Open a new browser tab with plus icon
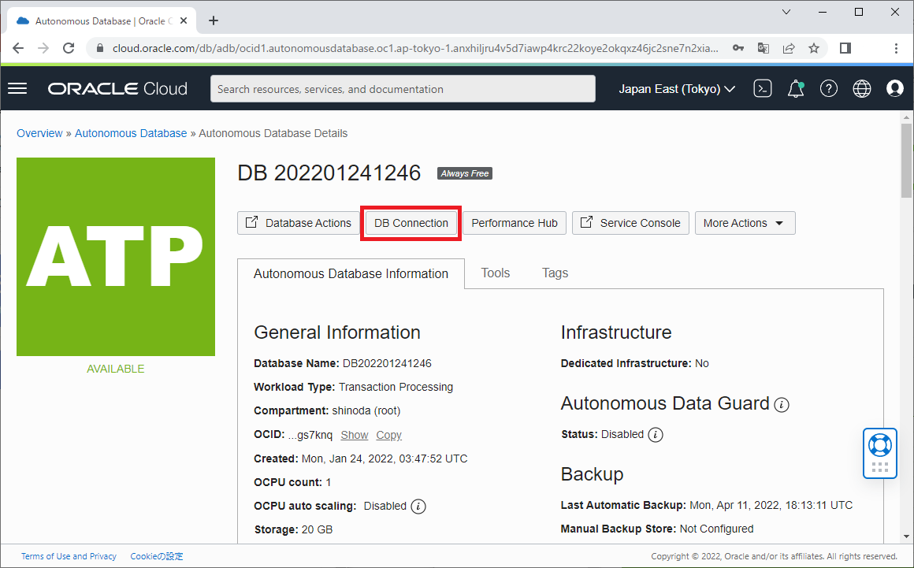Screen dimensions: 914x568 (x=214, y=20)
